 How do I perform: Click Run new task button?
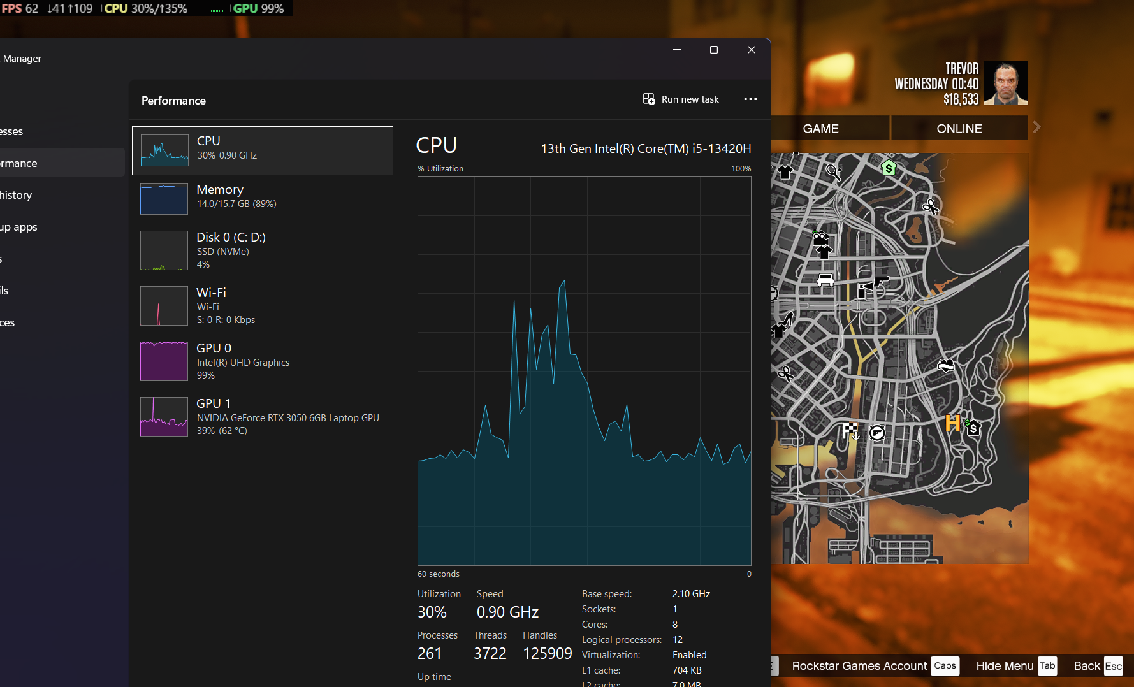click(681, 99)
